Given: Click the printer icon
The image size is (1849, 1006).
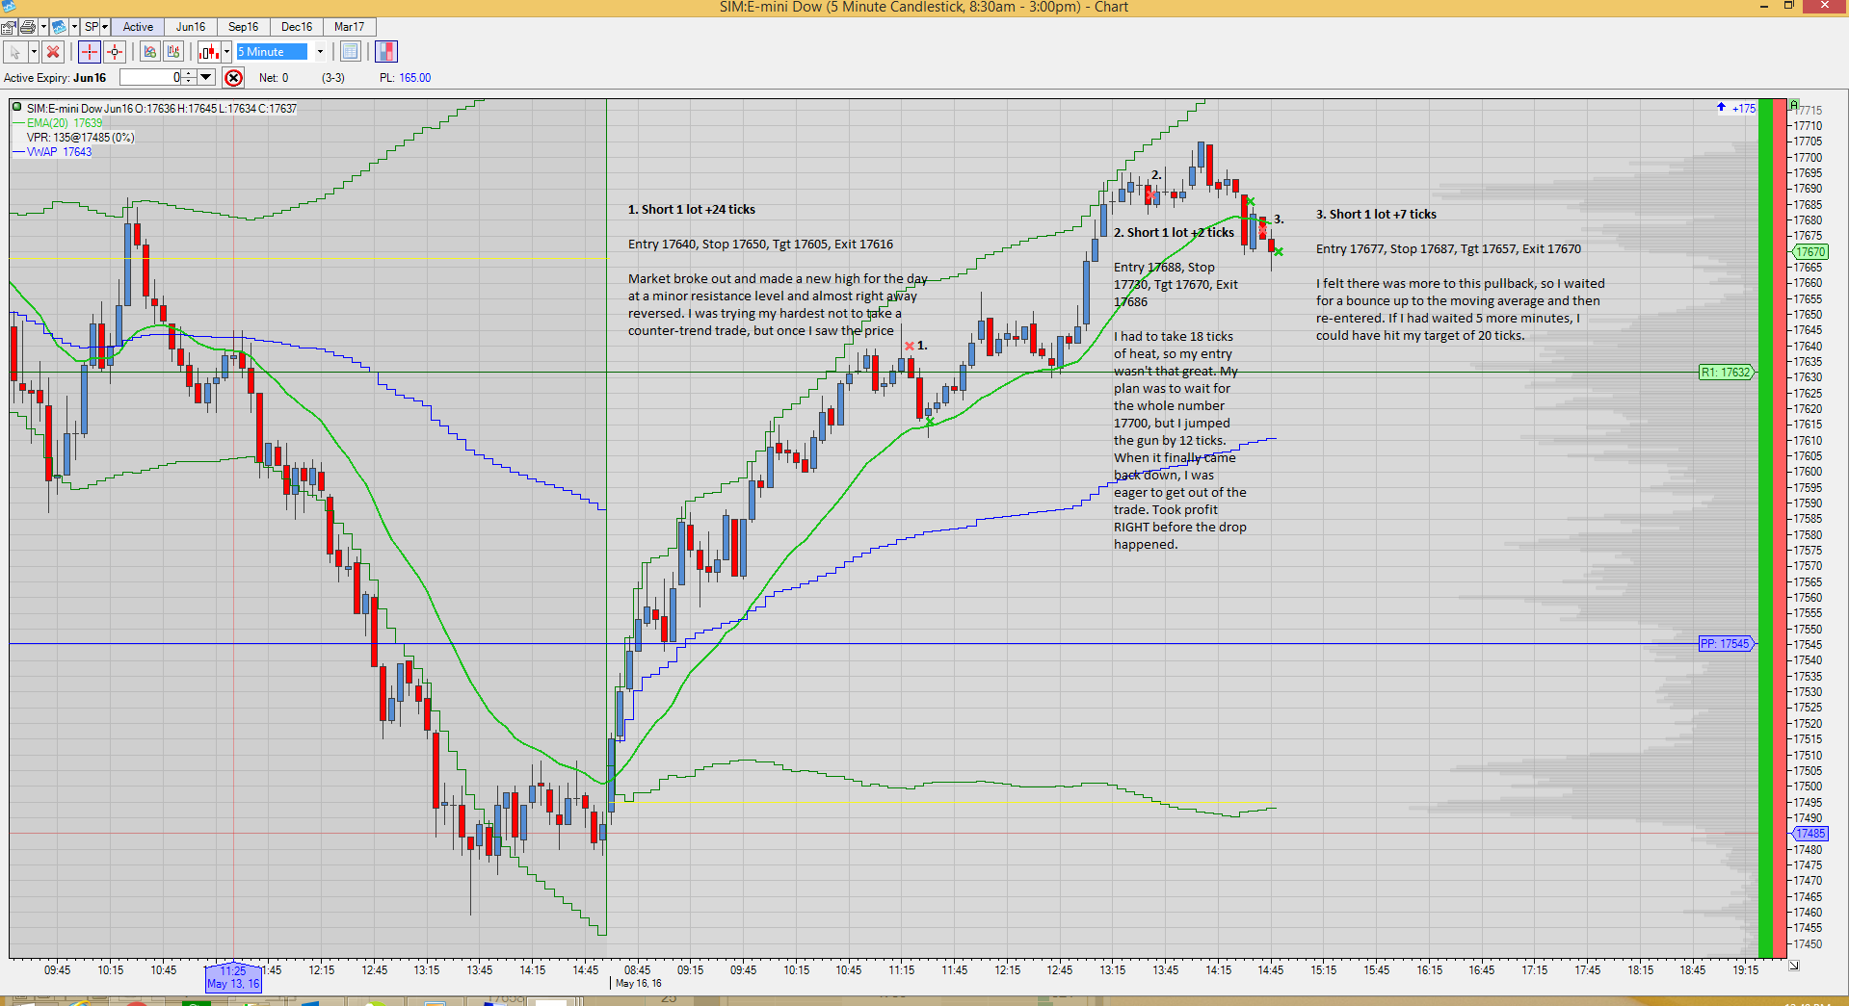Looking at the screenshot, I should click(28, 27).
